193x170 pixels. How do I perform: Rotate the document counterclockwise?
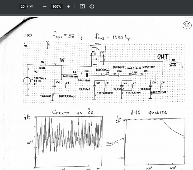tap(92, 6)
